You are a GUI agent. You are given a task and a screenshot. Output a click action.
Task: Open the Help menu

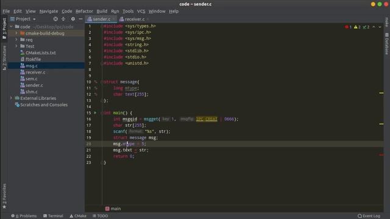point(174,11)
